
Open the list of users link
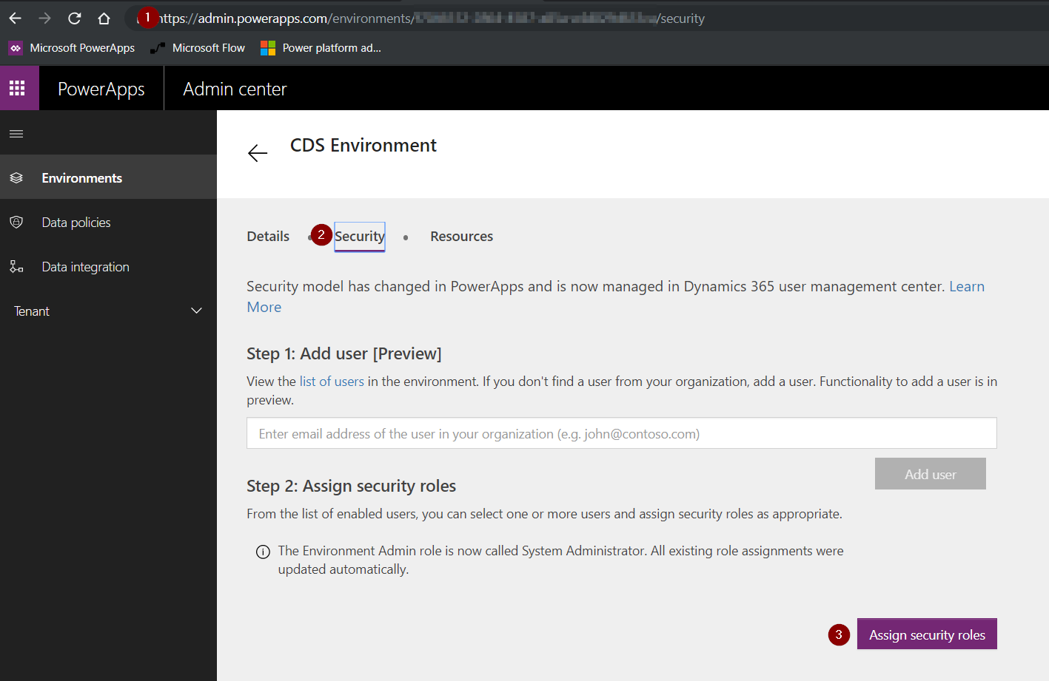[332, 382]
